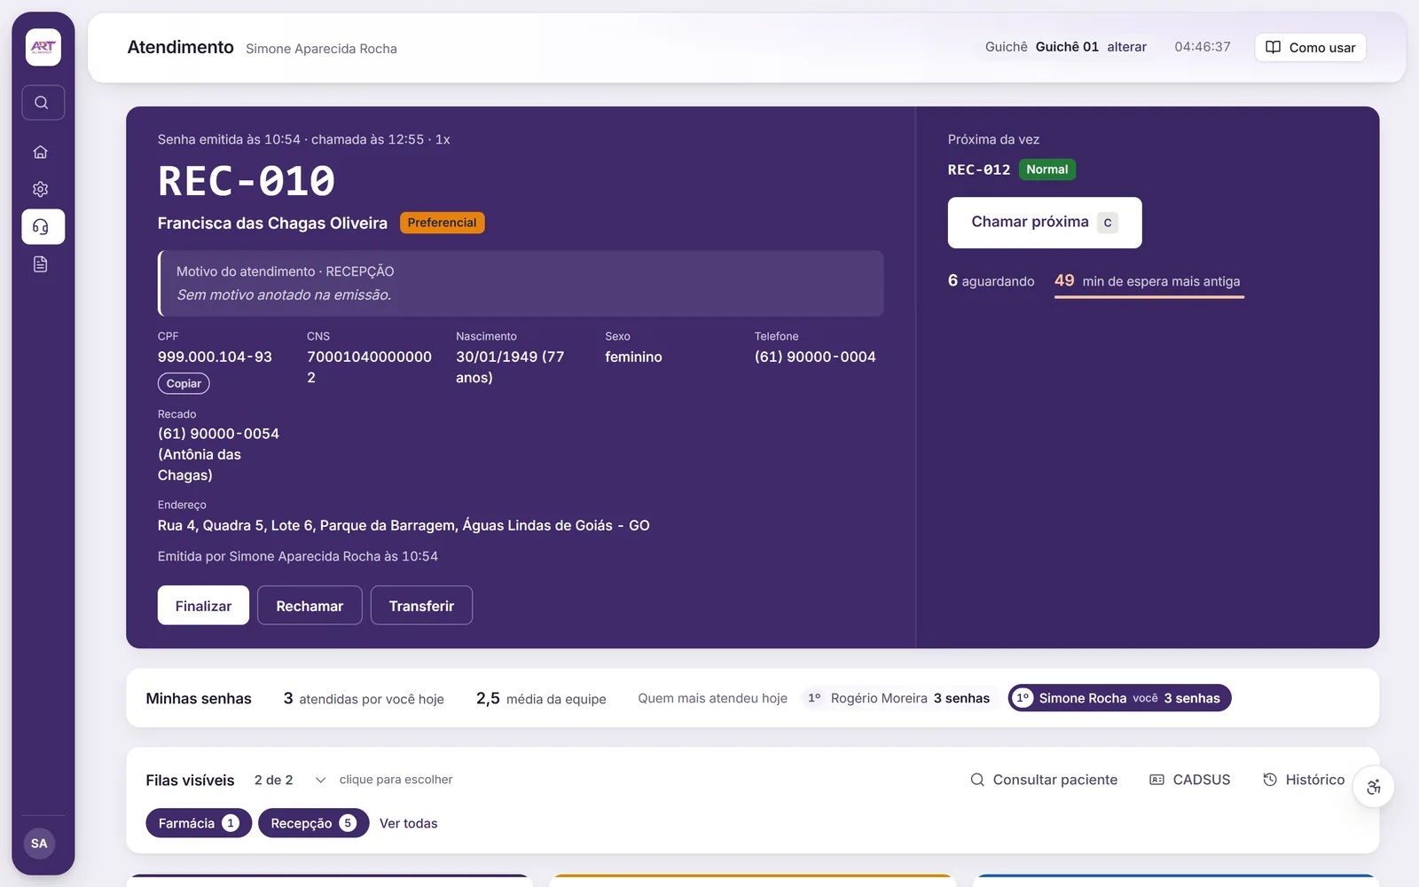
Task: Go to home icon in sidebar
Action: (41, 152)
